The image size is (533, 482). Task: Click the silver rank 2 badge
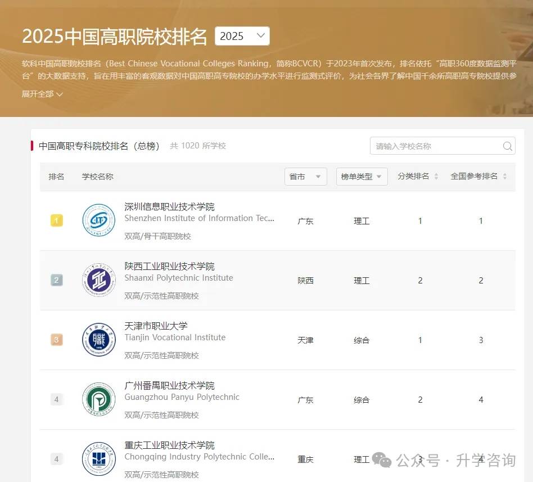(56, 280)
